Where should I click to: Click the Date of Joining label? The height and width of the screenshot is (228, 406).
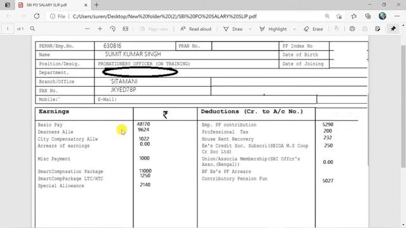pos(303,63)
